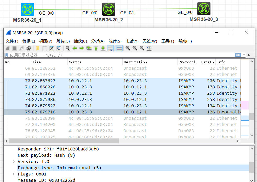Expand the Flags: 0x01 field
Screen dimensions: 257x182
14,174
